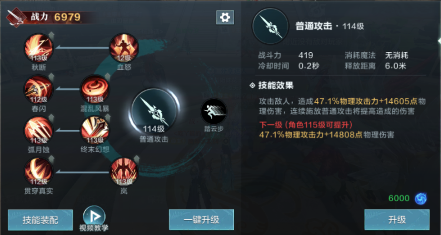Click the upgrade arrow above 秋断
Image resolution: width=441 pixels, height=235 pixels.
click(51, 35)
